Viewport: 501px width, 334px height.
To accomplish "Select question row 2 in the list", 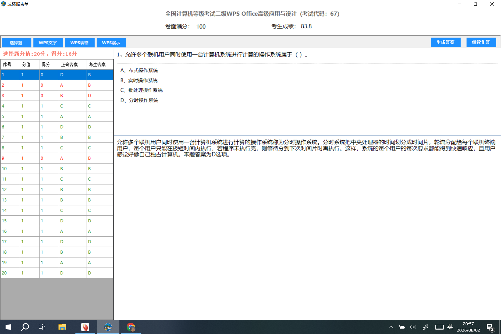I will tap(57, 85).
